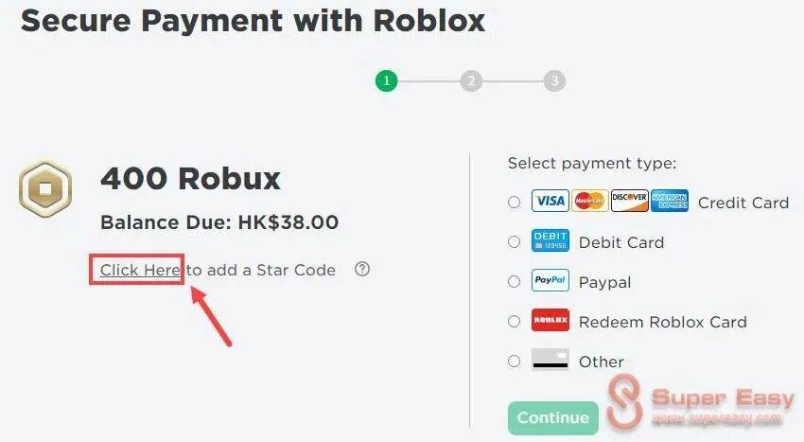804x442 pixels.
Task: Click the gray Other payment card icon
Action: coord(551,360)
